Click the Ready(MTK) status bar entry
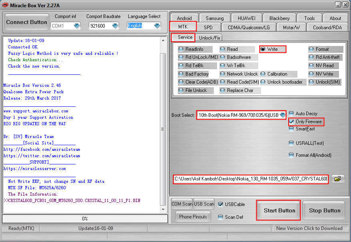 click(x=21, y=228)
